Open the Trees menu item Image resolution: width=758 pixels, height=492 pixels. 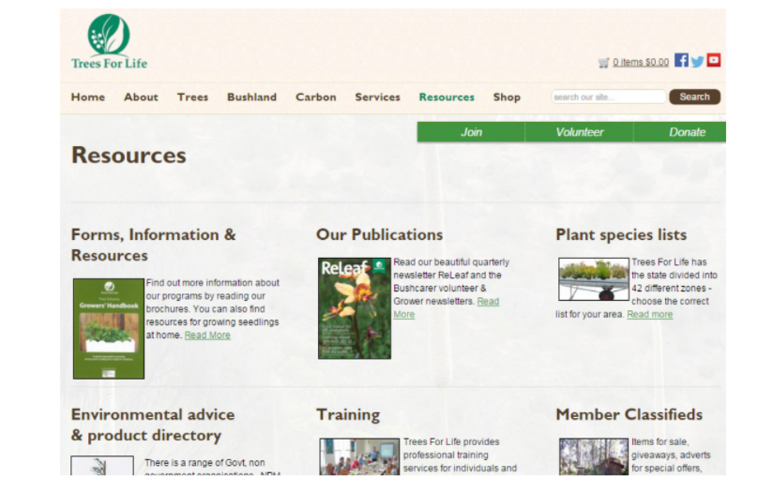click(x=192, y=97)
